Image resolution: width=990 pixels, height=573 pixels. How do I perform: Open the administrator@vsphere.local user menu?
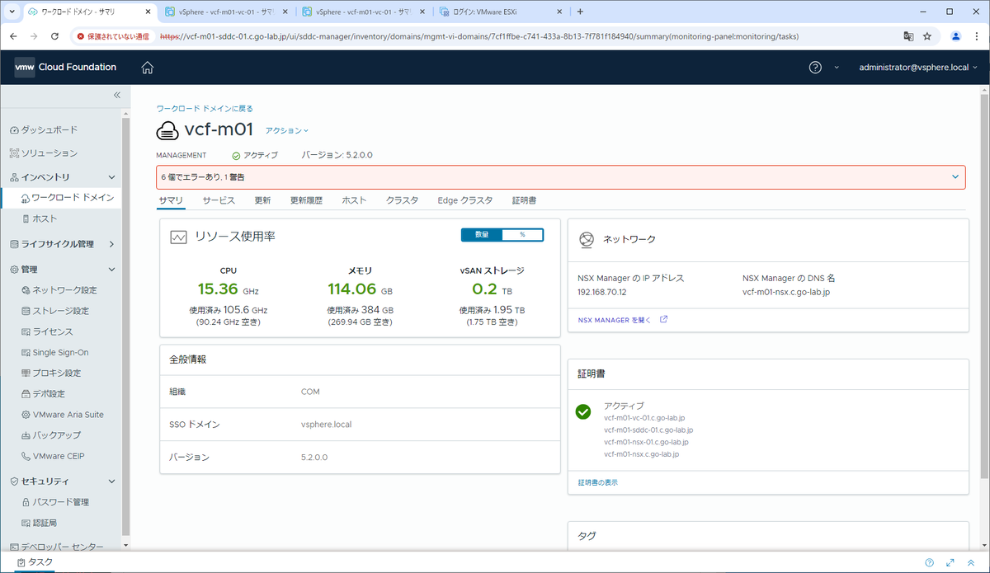coord(917,68)
